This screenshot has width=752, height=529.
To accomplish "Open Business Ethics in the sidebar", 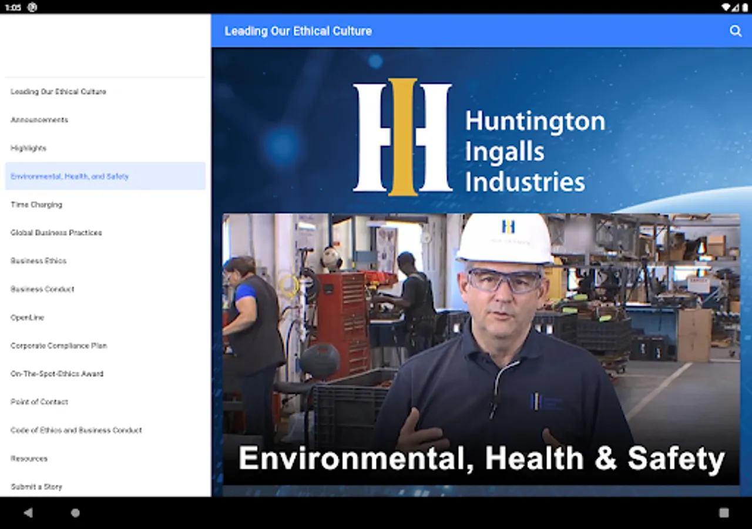I will [39, 261].
